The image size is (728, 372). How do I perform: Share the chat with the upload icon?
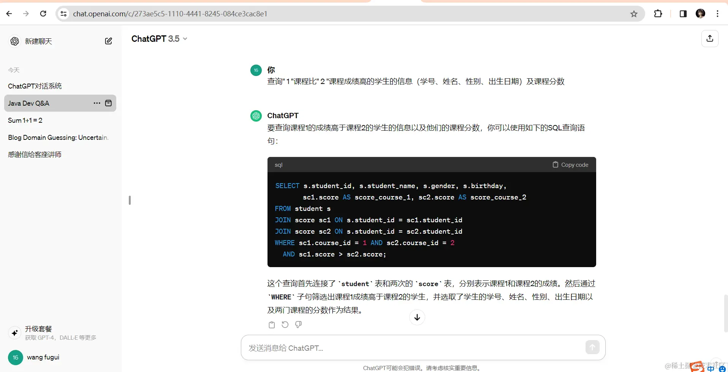click(709, 39)
